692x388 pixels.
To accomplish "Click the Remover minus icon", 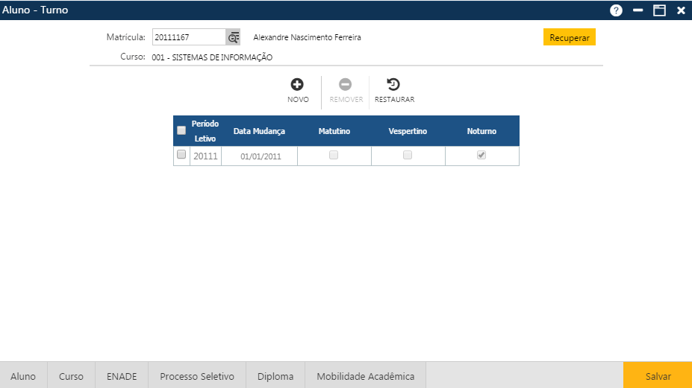I will point(346,85).
